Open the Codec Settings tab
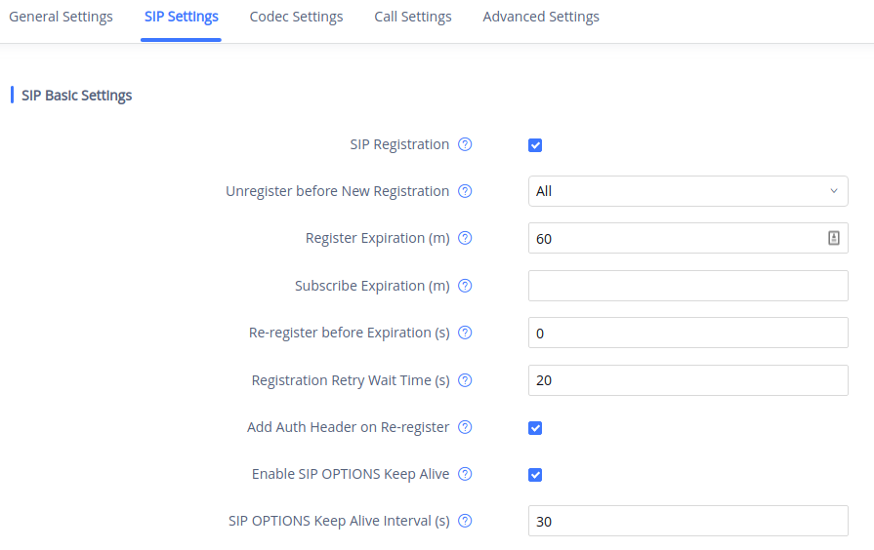Viewport: 874px width, 550px height. point(296,17)
